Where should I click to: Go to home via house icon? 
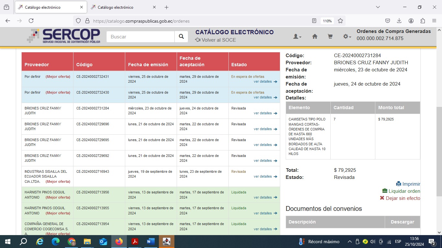(315, 37)
